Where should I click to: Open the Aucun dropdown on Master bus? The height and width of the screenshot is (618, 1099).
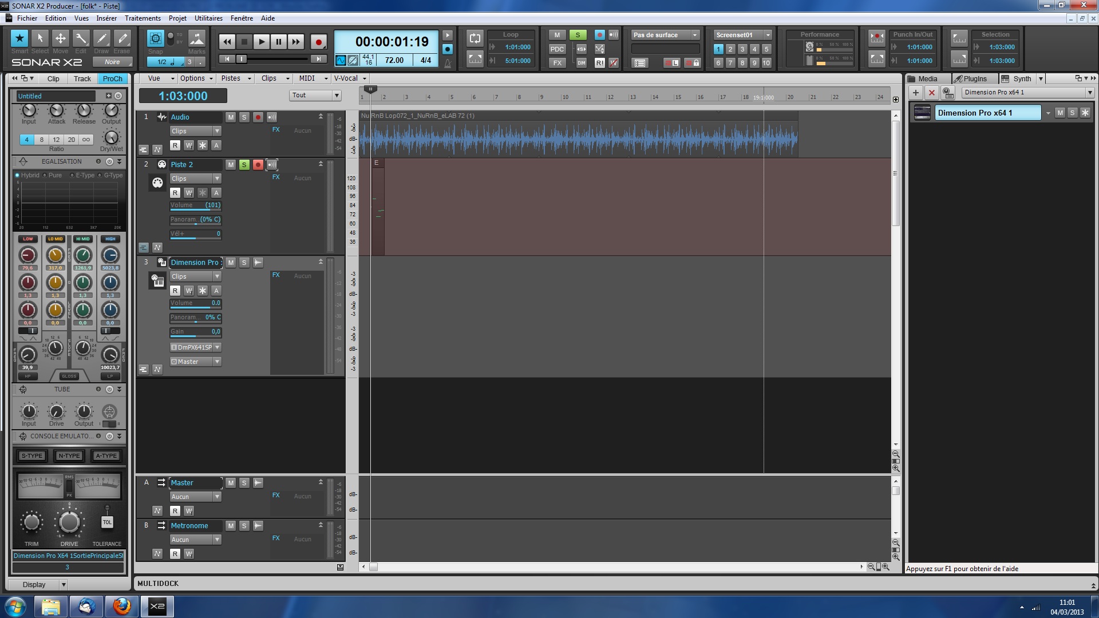(195, 497)
